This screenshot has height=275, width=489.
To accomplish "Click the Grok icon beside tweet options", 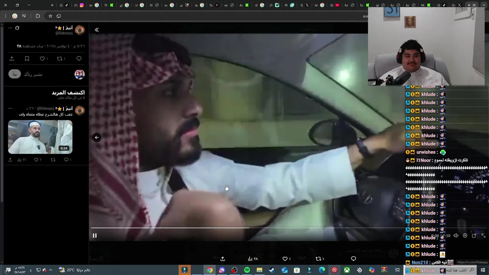I will (x=17, y=28).
